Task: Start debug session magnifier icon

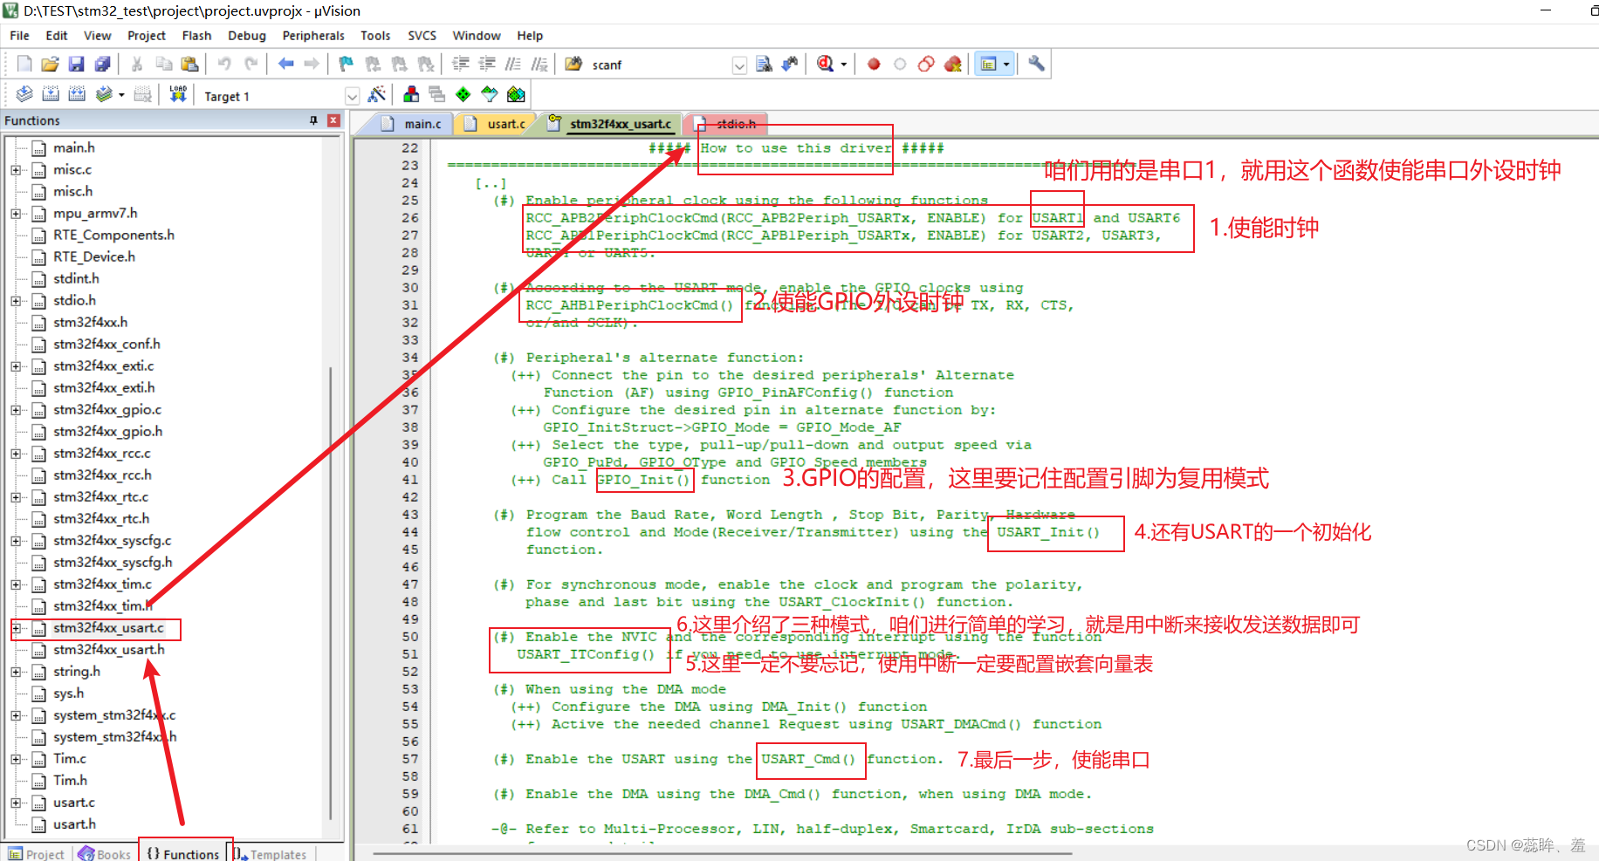Action: [x=825, y=64]
